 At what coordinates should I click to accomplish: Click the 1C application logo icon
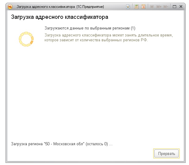(10, 7)
